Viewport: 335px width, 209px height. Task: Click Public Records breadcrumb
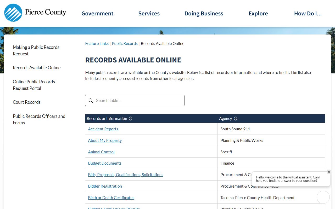[125, 44]
